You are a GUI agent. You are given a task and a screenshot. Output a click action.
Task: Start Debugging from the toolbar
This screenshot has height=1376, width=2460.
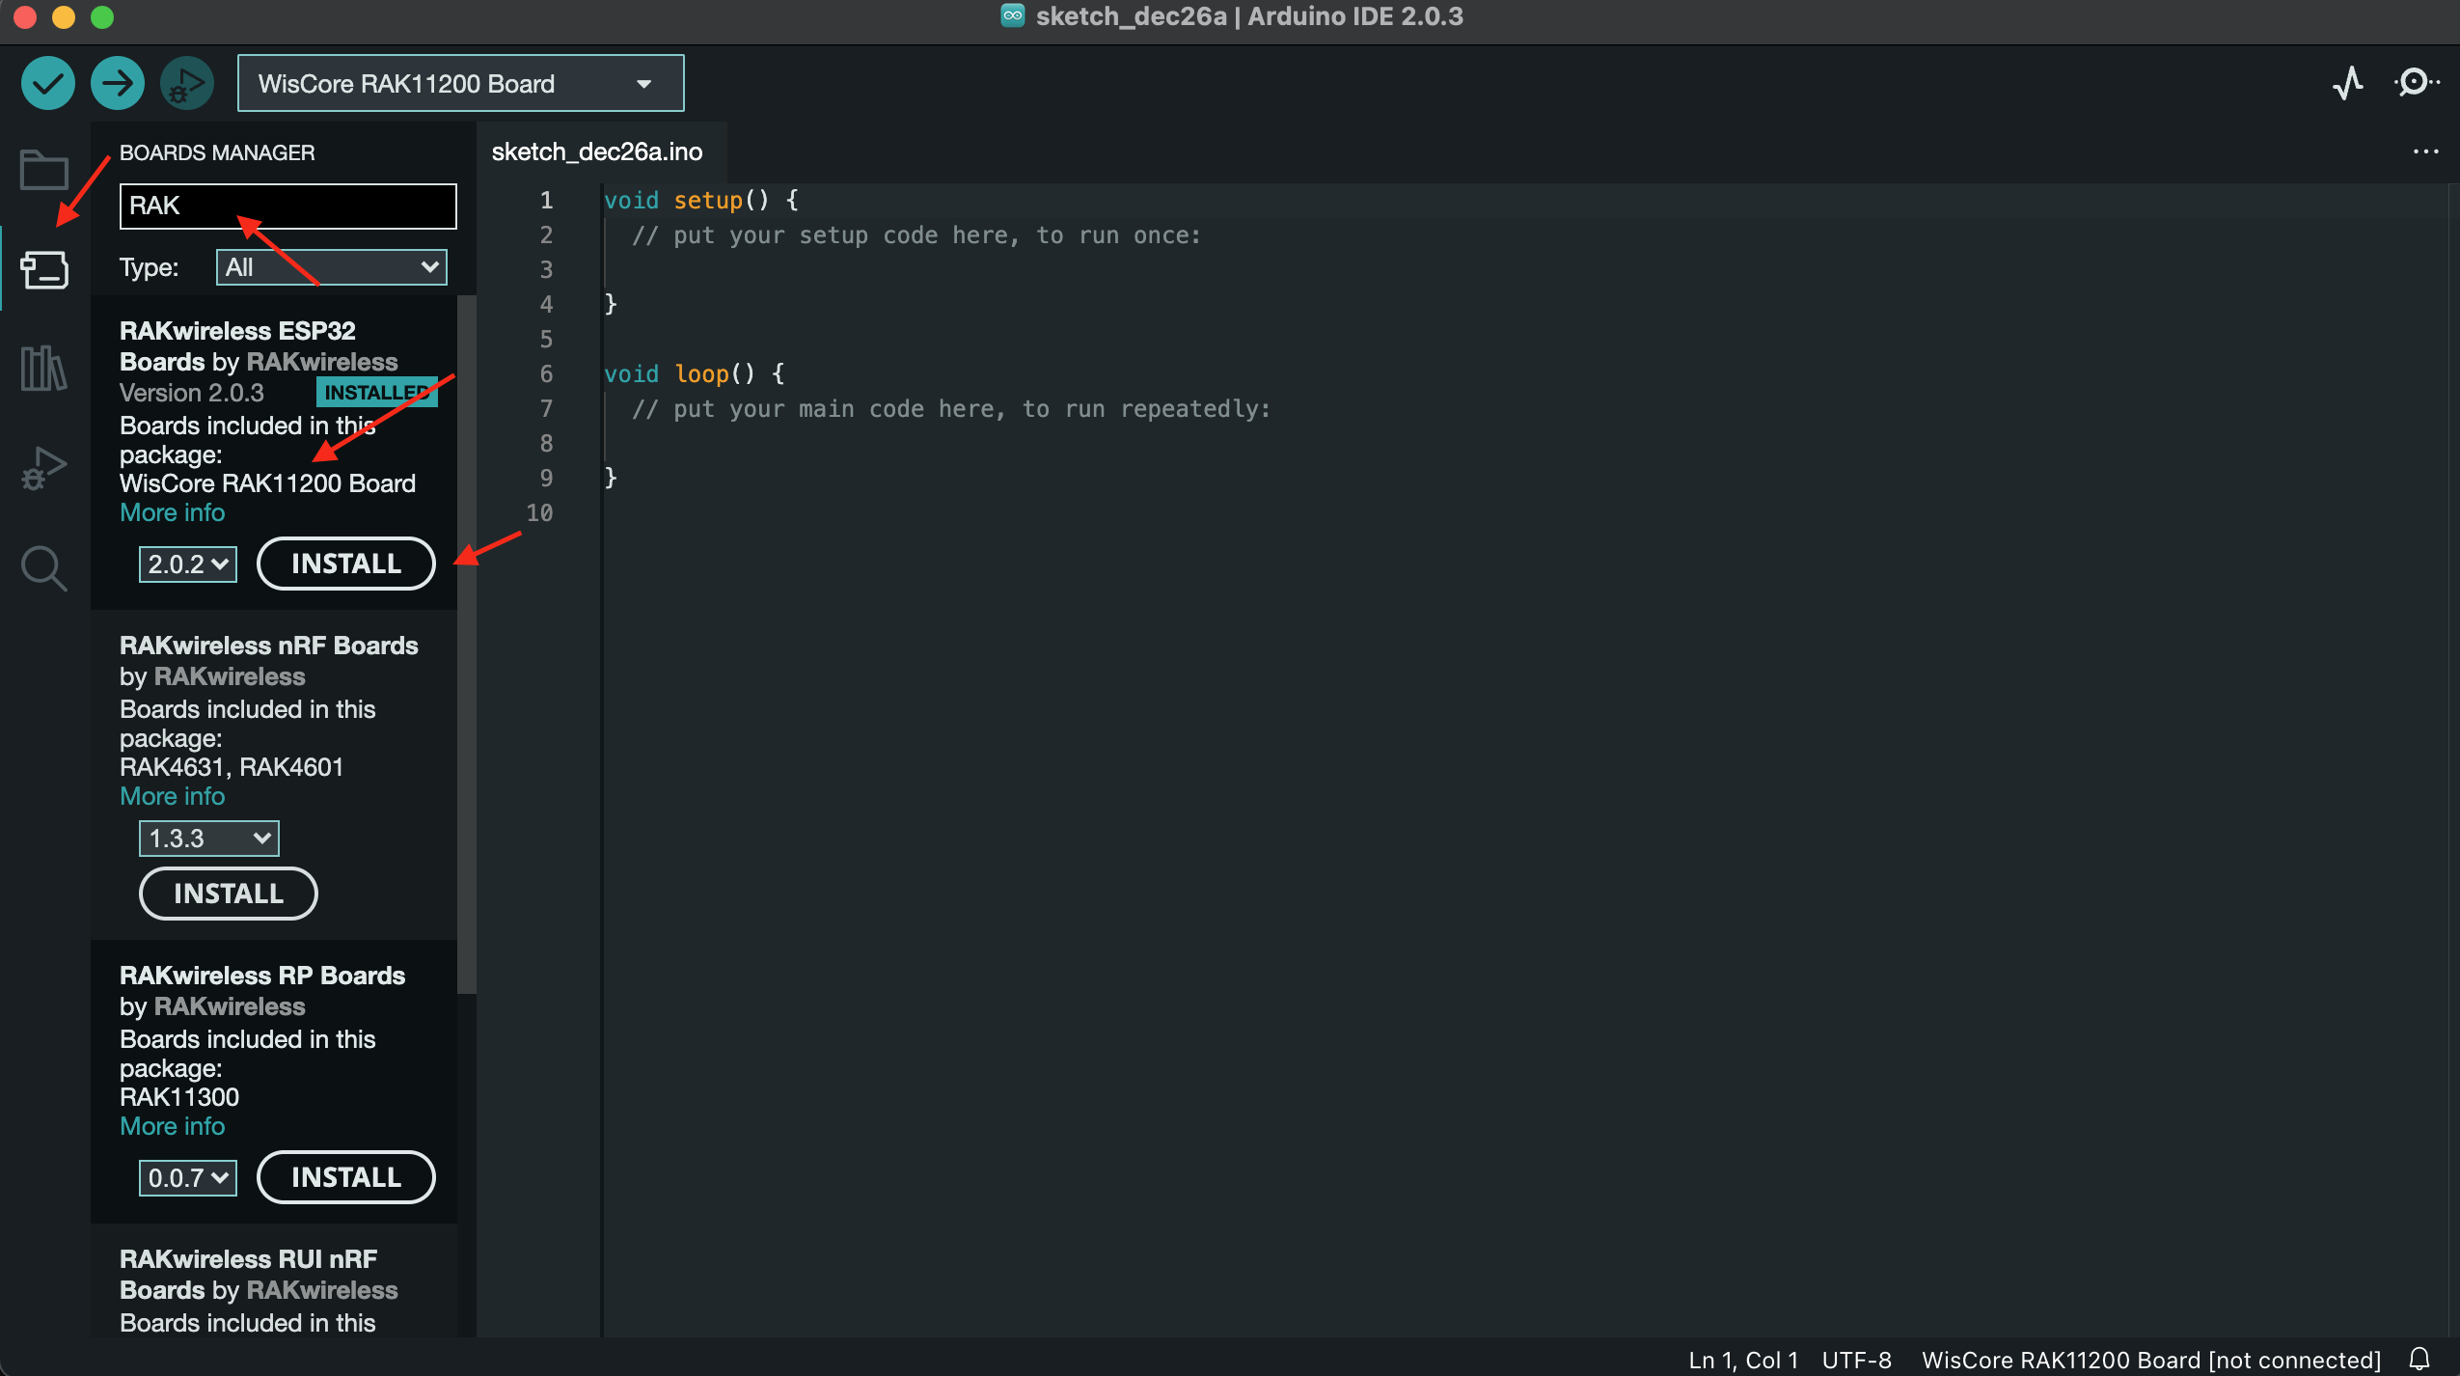pos(186,84)
